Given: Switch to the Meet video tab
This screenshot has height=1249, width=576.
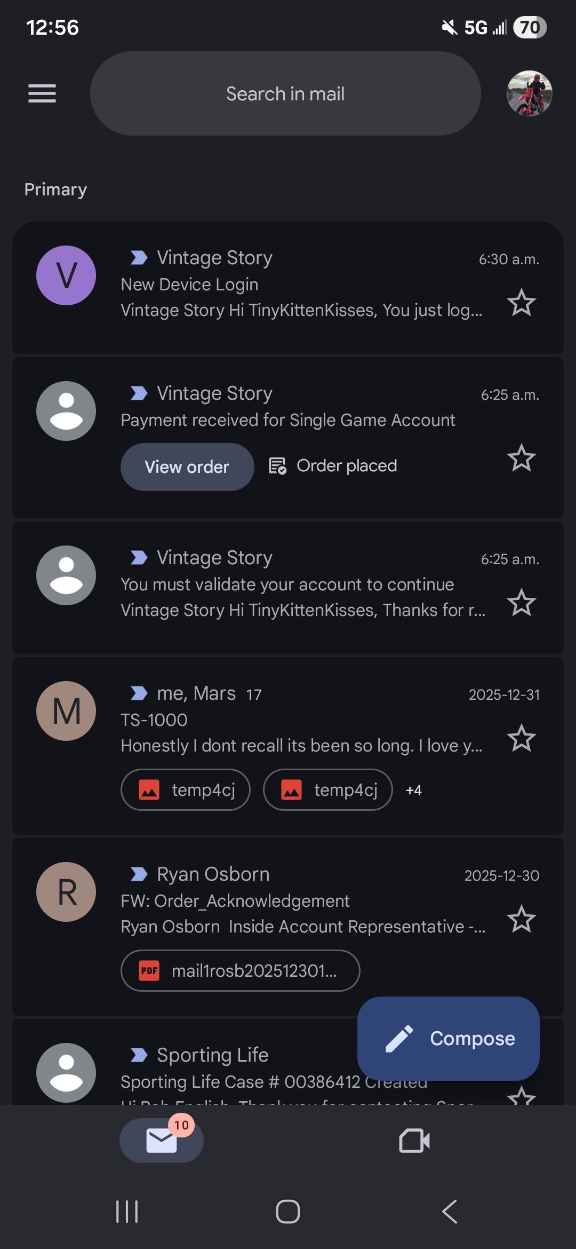Looking at the screenshot, I should [x=414, y=1141].
